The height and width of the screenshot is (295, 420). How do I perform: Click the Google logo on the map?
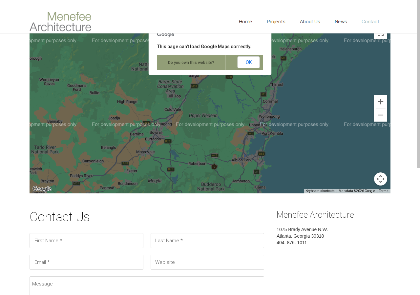(x=42, y=189)
